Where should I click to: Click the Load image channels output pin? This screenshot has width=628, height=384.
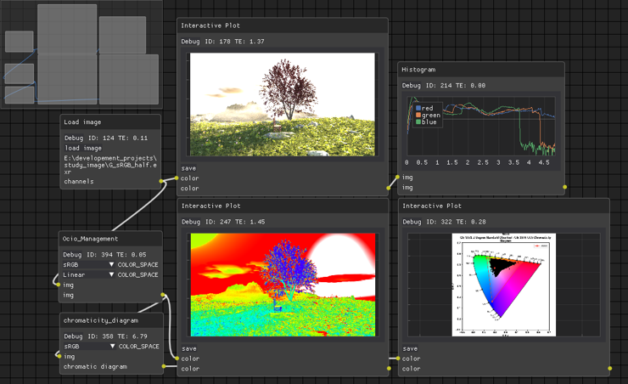(x=161, y=181)
